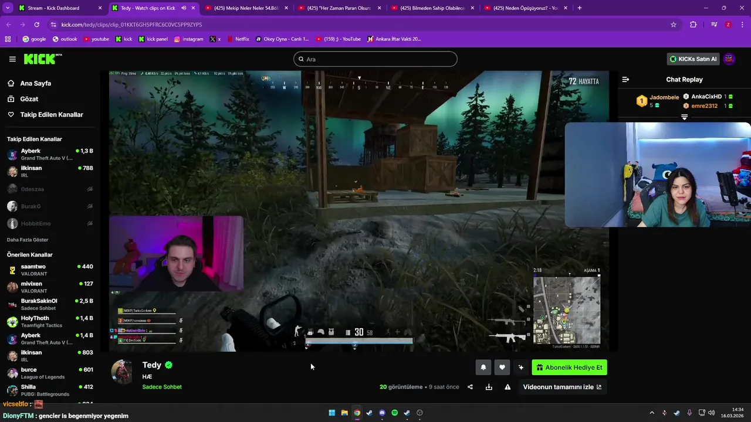
Task: Switch to Mekip Neler Neler YouTube tab
Action: pyautogui.click(x=247, y=8)
